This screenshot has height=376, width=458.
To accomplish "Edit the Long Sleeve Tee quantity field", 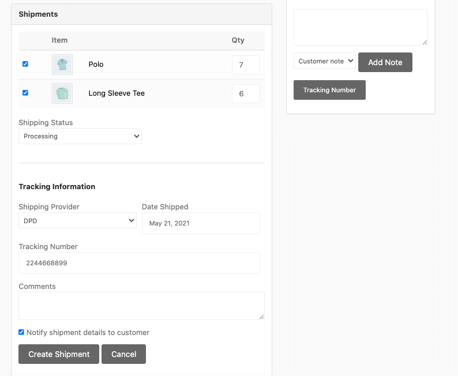I will click(x=246, y=93).
